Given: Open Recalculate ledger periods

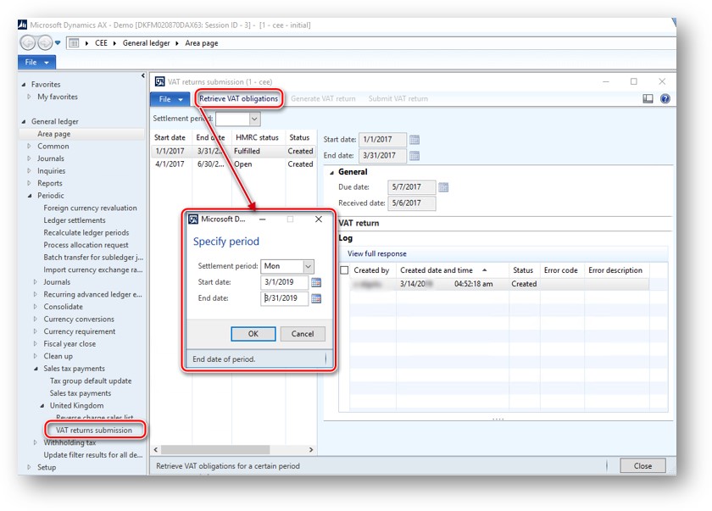Looking at the screenshot, I should [x=86, y=232].
